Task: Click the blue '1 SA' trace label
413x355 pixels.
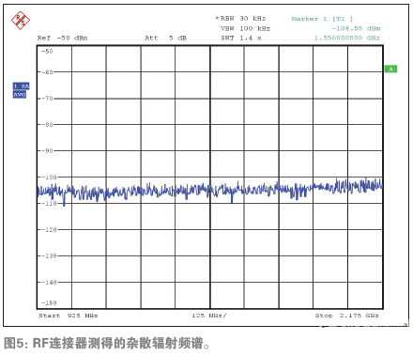Action: (x=21, y=86)
